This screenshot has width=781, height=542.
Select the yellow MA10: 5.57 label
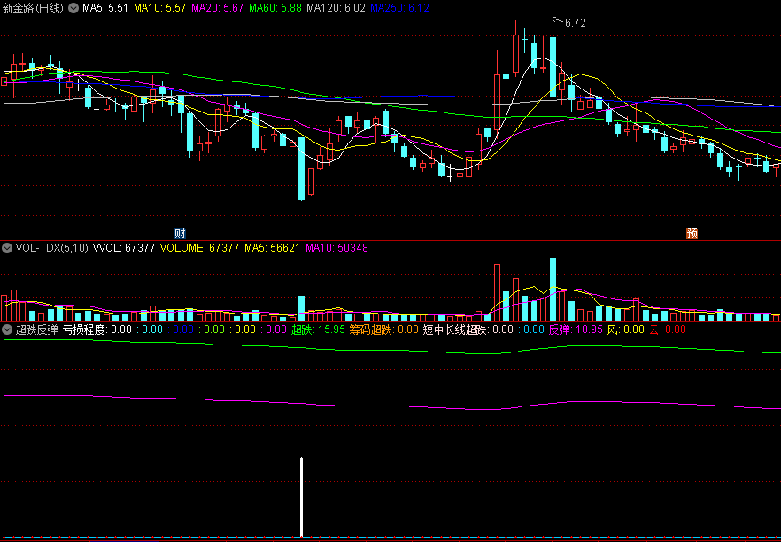(160, 8)
